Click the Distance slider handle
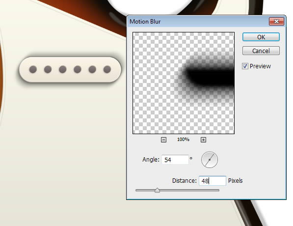This screenshot has width=293, height=226. click(158, 190)
